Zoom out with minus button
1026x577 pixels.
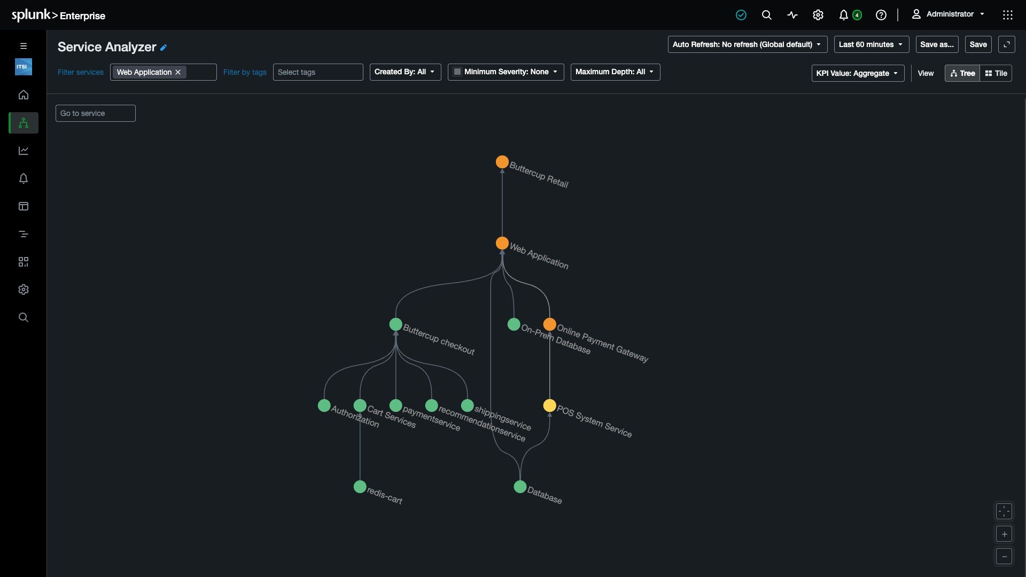pos(1004,557)
